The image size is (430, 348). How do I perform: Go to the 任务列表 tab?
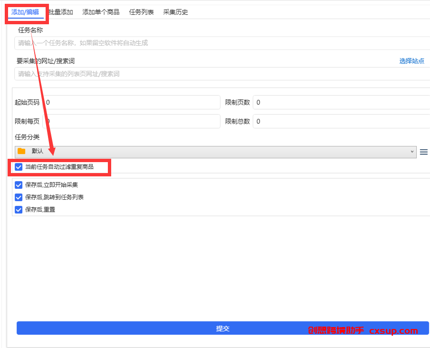(x=141, y=12)
